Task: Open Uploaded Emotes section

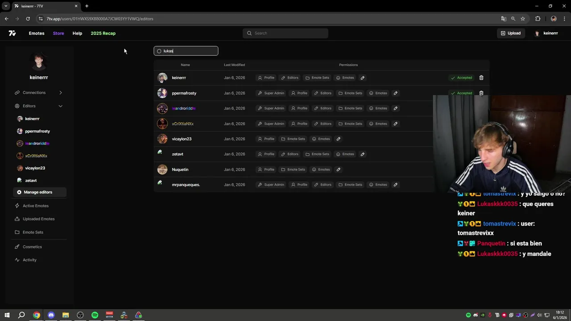Action: [x=38, y=219]
